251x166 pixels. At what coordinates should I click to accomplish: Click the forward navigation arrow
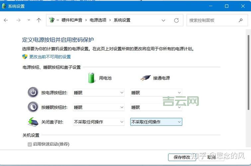click(18, 20)
